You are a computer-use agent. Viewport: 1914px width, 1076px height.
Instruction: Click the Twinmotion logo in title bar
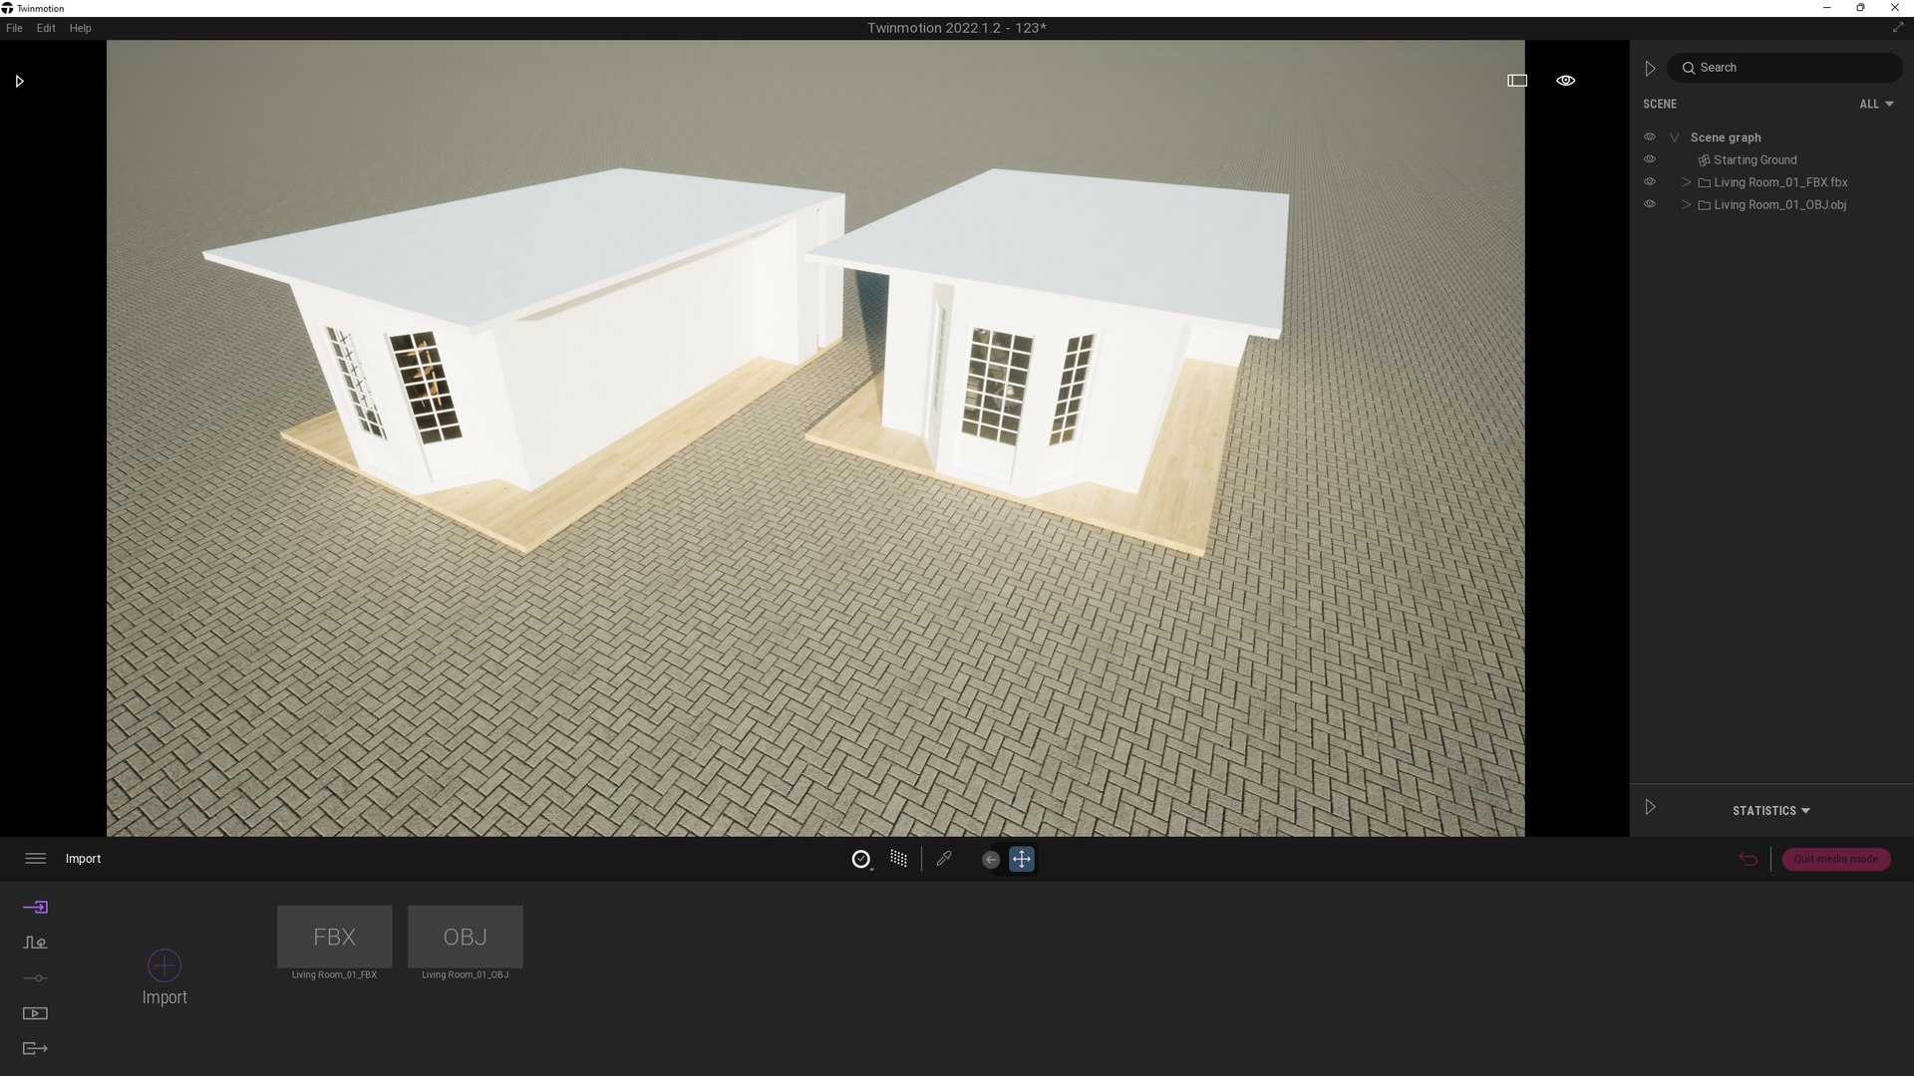coord(8,8)
